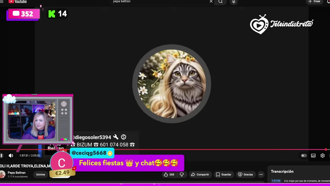Click the 7,17 K suscriptores count

click(18, 177)
